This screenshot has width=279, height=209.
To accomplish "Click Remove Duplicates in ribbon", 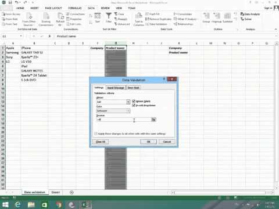I will click(x=158, y=19).
